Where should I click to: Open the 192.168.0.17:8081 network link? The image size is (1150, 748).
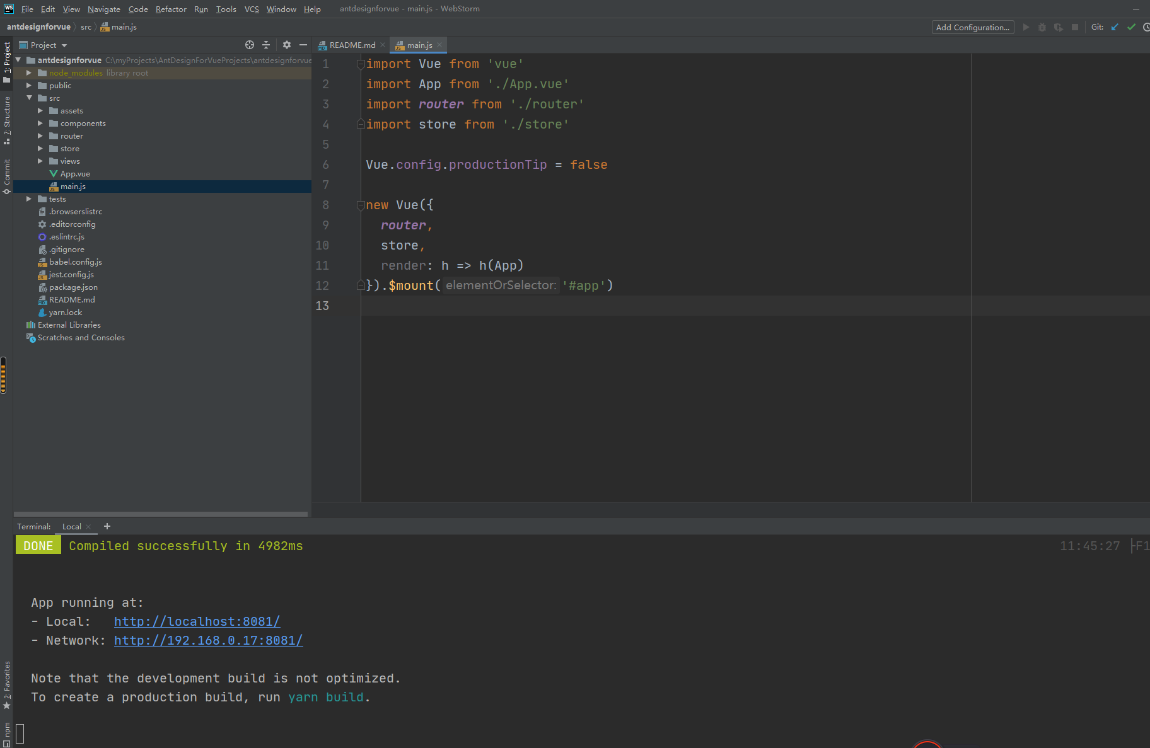tap(208, 640)
